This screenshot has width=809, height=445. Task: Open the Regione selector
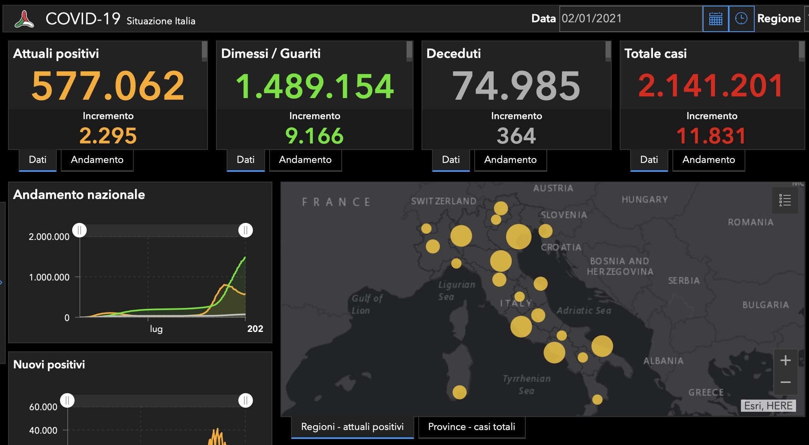pyautogui.click(x=779, y=19)
